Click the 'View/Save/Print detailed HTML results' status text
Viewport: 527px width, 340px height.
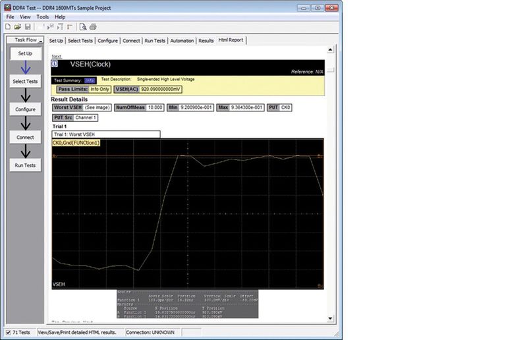click(77, 332)
